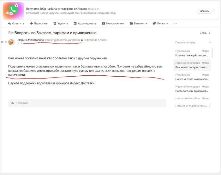Go to next message via След.
This screenshot has height=175, width=221.
(x=205, y=33)
